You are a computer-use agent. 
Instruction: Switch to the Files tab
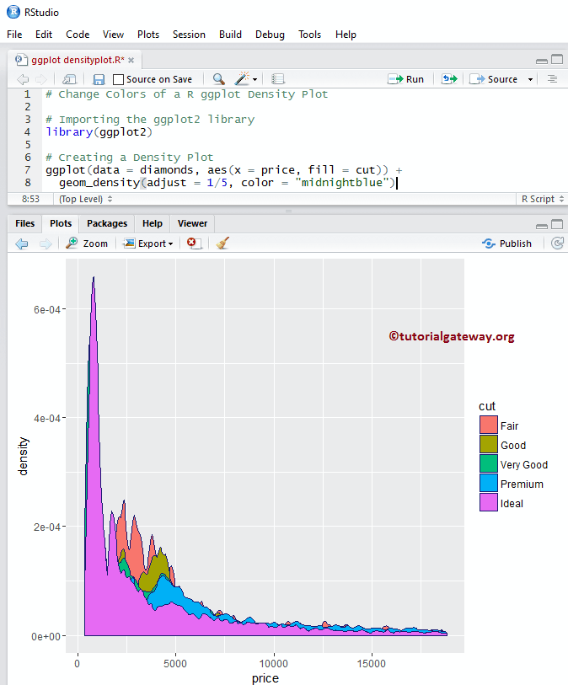coord(25,223)
